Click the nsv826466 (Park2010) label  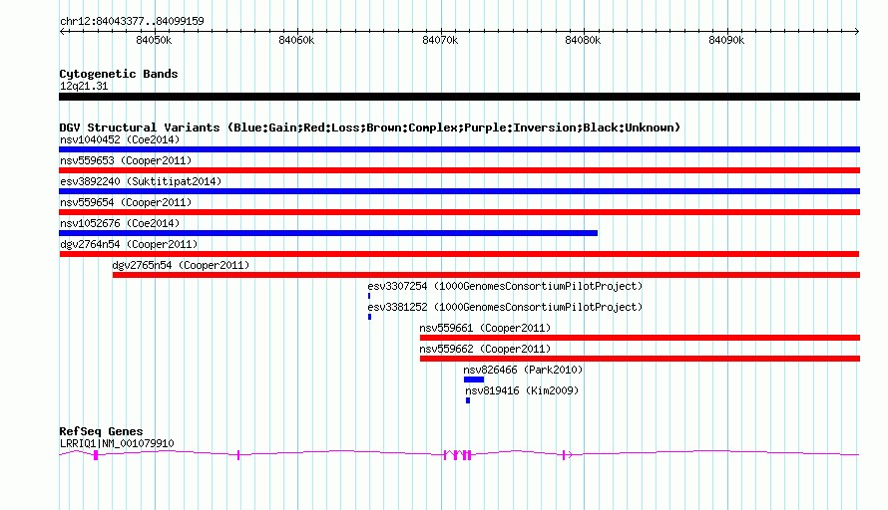[x=523, y=370]
